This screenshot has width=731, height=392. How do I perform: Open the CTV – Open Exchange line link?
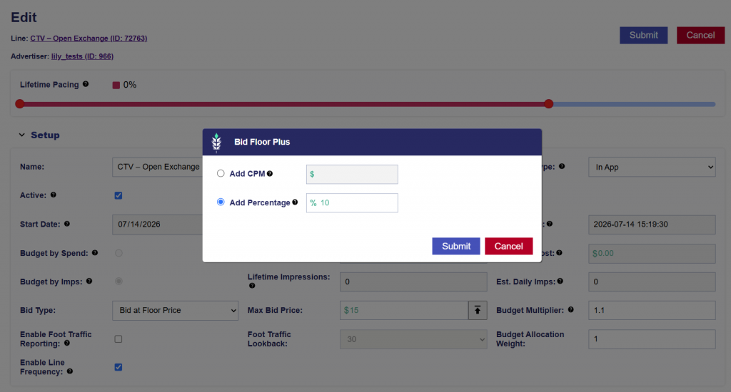(x=89, y=38)
